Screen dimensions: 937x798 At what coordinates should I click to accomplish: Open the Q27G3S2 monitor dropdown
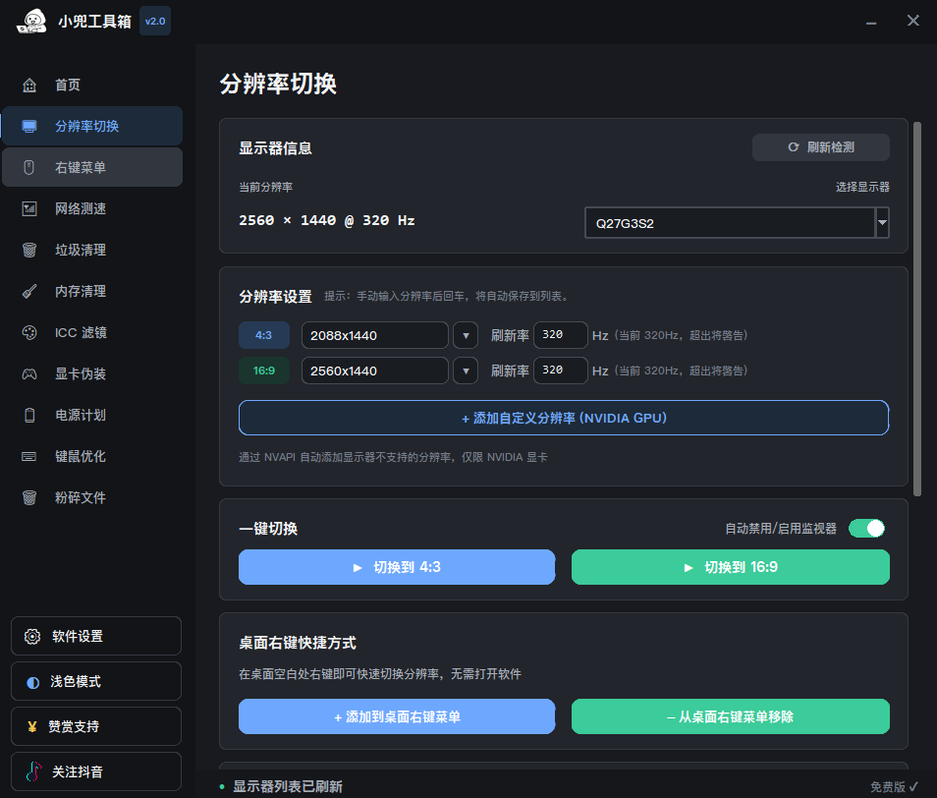(883, 222)
